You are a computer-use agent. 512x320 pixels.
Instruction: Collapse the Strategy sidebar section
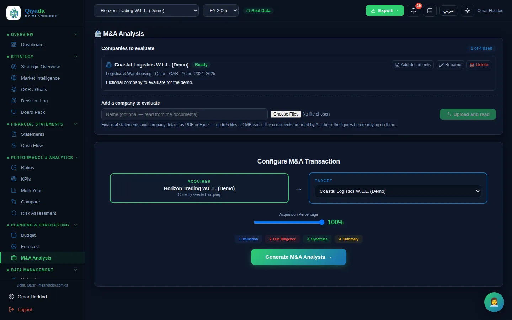click(x=42, y=57)
